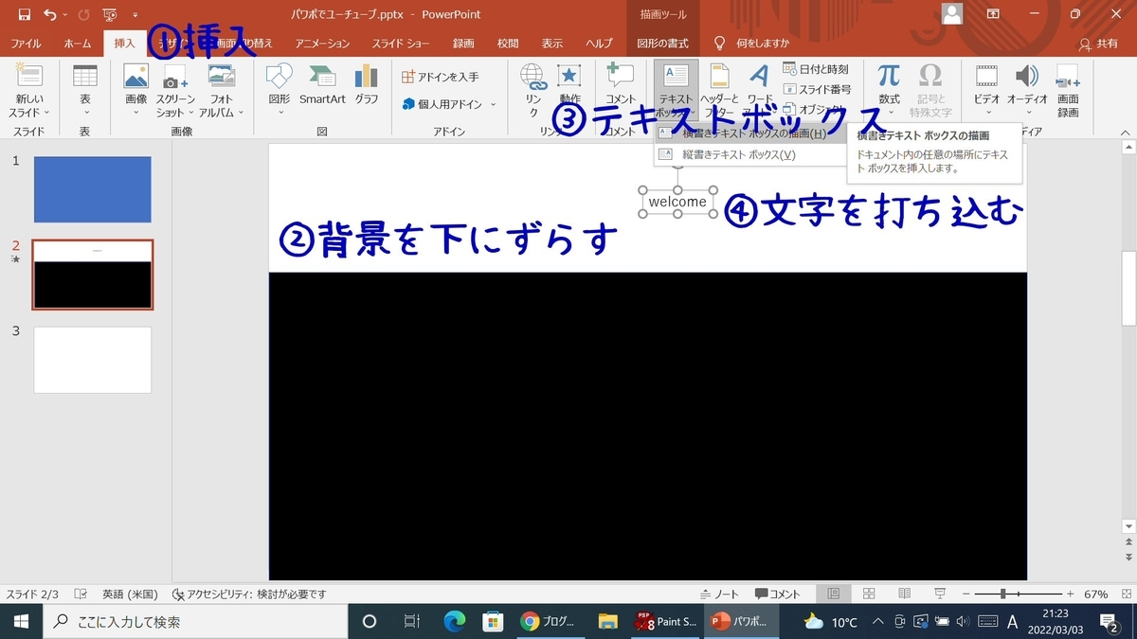
Task: Click アドインを入手 button
Action: coord(441,77)
